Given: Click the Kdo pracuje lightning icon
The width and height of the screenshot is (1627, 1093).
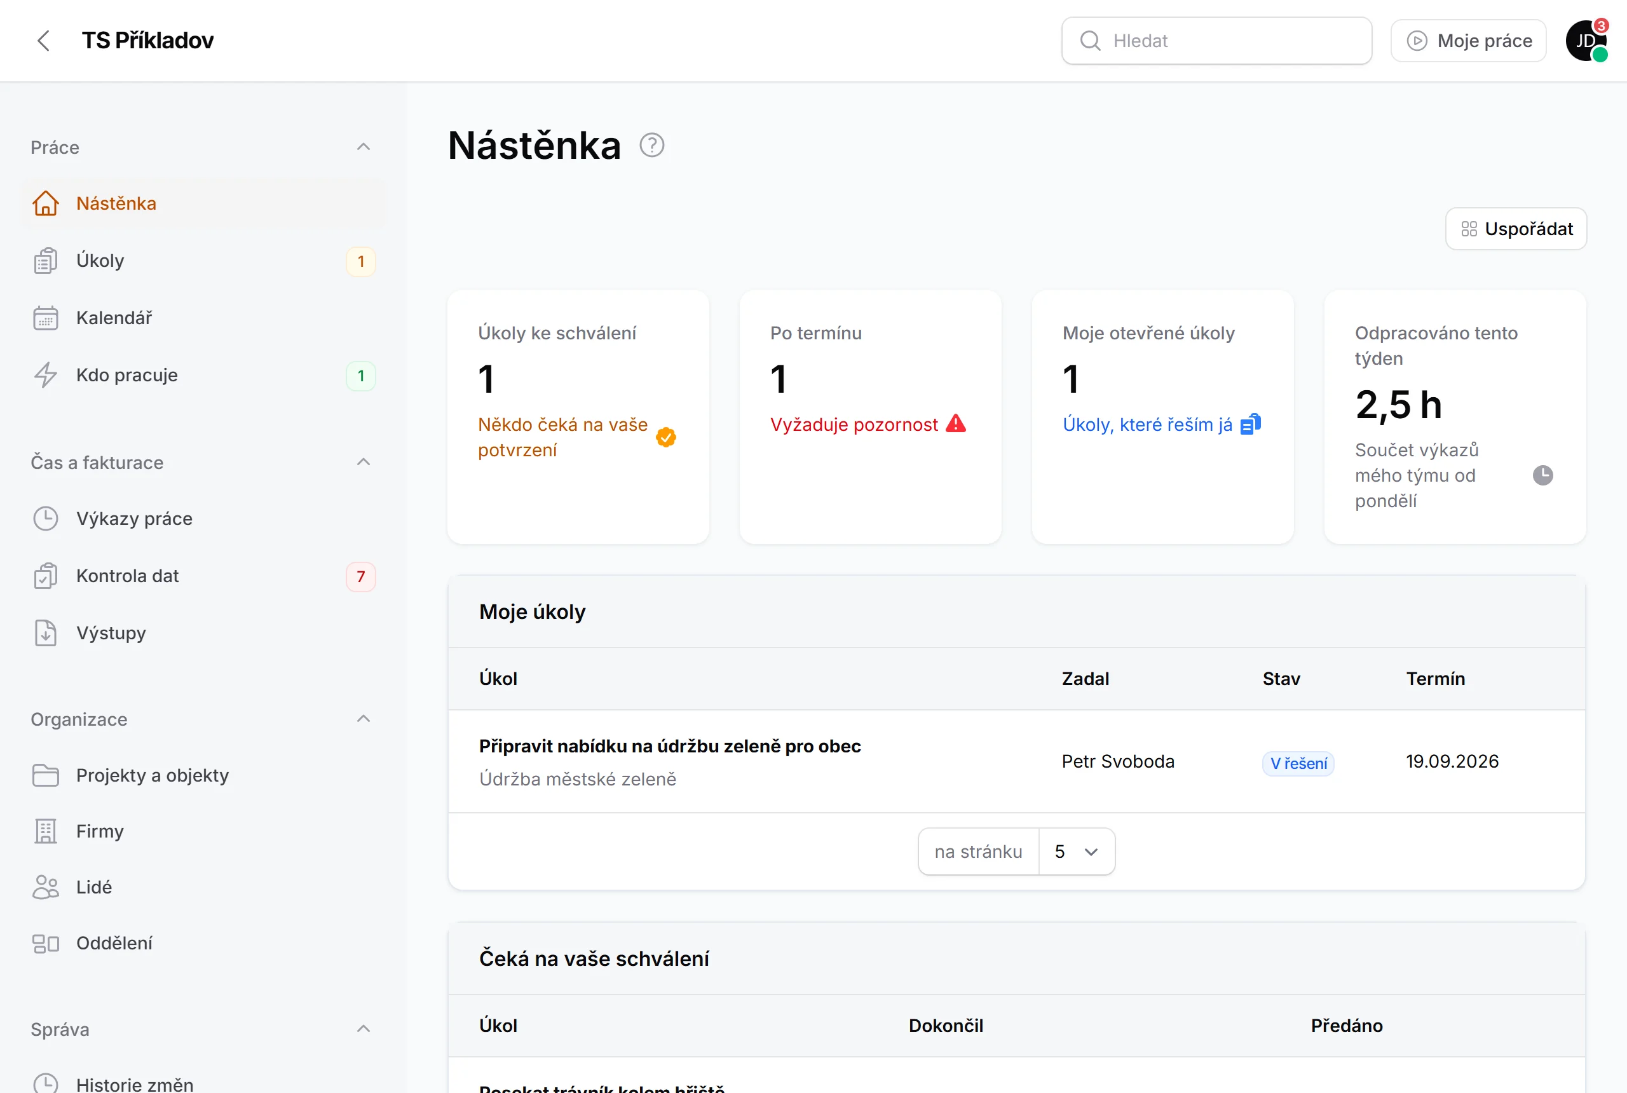Looking at the screenshot, I should pyautogui.click(x=45, y=375).
